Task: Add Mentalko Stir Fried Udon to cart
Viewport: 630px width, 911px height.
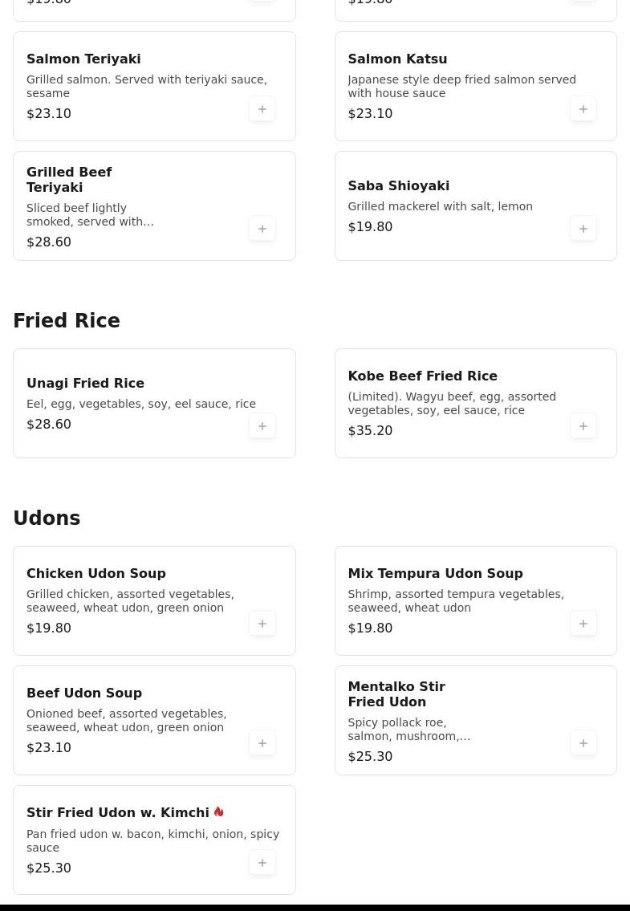Action: [x=583, y=743]
